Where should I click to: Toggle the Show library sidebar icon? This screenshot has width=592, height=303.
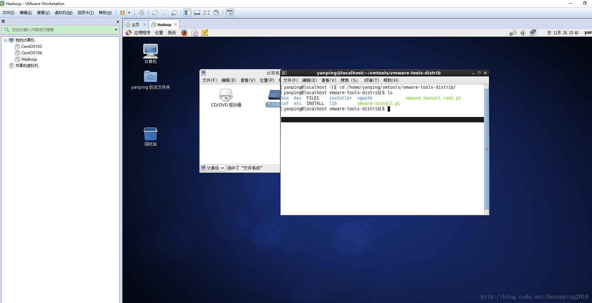click(x=188, y=13)
